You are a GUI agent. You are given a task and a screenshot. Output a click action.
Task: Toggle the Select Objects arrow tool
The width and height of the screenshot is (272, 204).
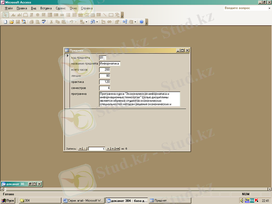pyautogui.click(x=6, y=15)
